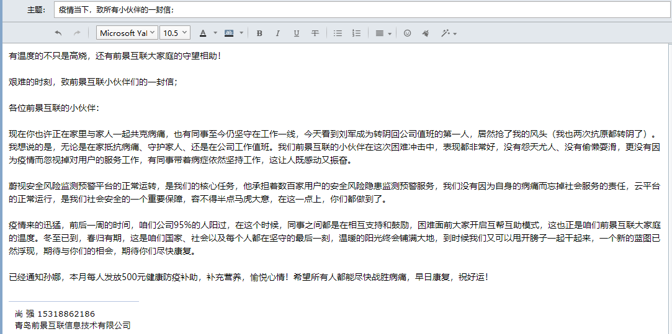This screenshot has width=672, height=334.
Task: Click the line starting 有温度的不只是高烧
Action: pos(115,56)
